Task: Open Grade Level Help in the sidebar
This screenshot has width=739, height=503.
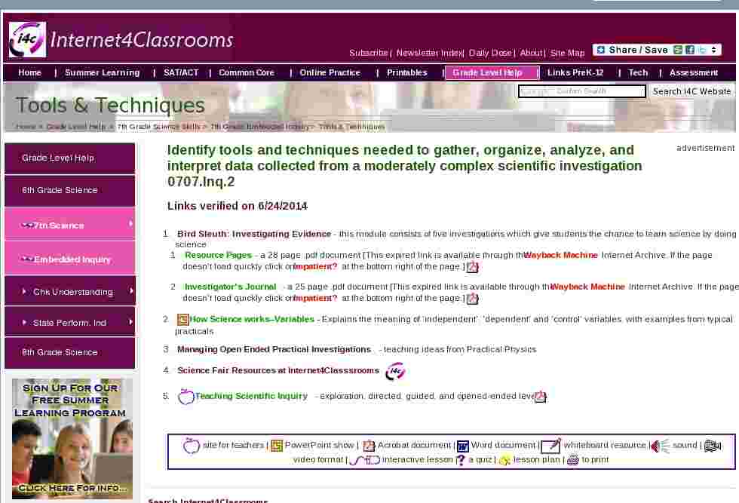Action: 69,158
